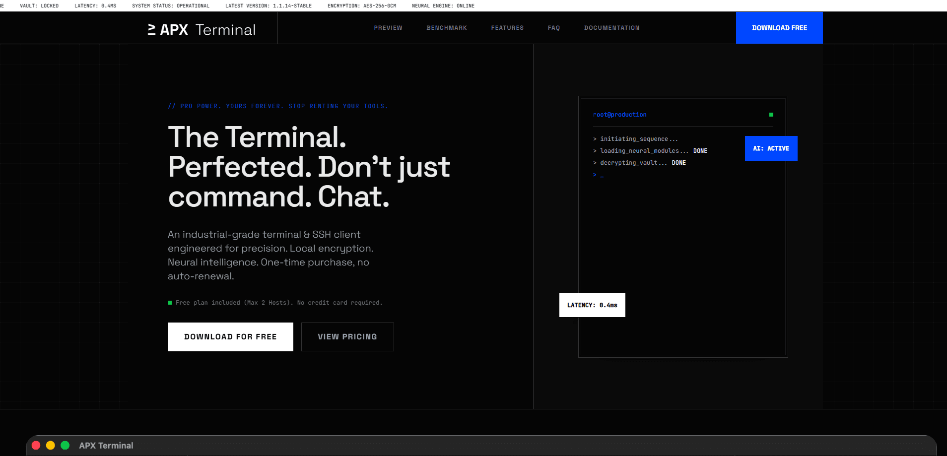
Task: Open the Features nav link
Action: point(507,28)
